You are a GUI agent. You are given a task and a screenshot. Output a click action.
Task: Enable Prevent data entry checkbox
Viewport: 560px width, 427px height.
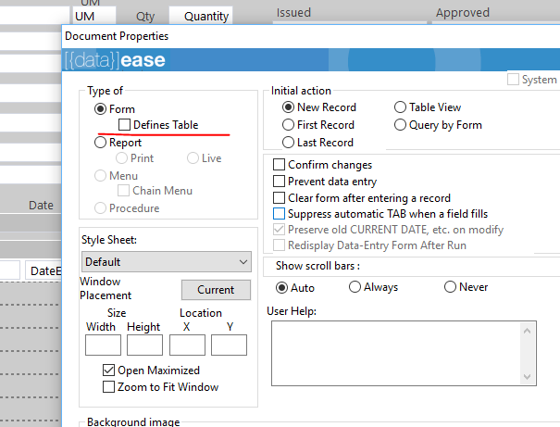279,182
